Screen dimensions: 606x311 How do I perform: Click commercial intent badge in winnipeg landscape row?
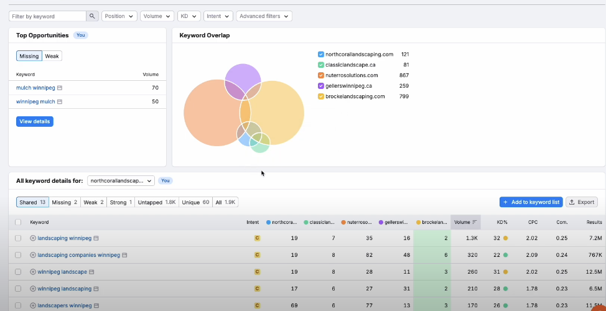click(x=257, y=272)
